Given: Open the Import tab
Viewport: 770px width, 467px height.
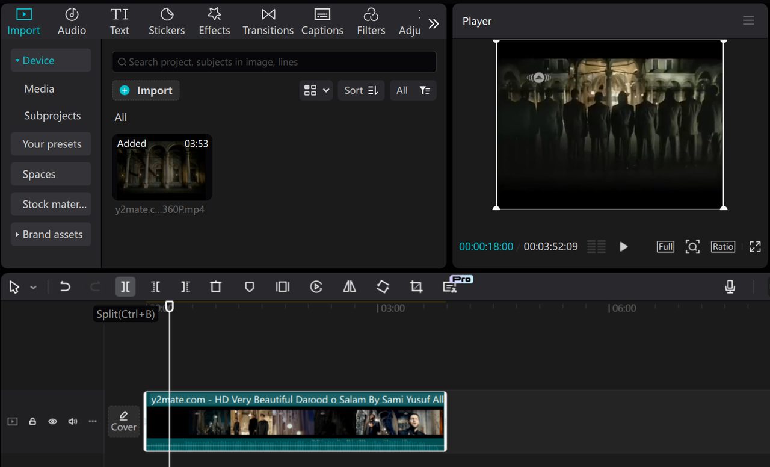Looking at the screenshot, I should pyautogui.click(x=24, y=22).
